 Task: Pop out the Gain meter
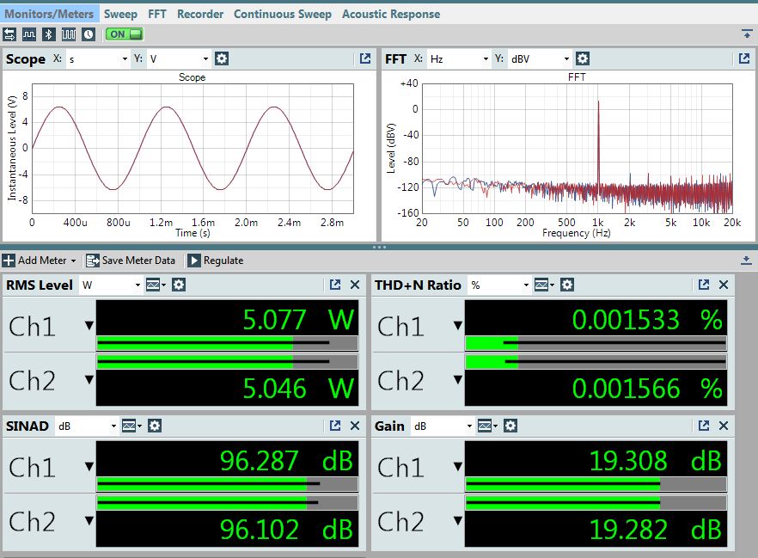[704, 426]
